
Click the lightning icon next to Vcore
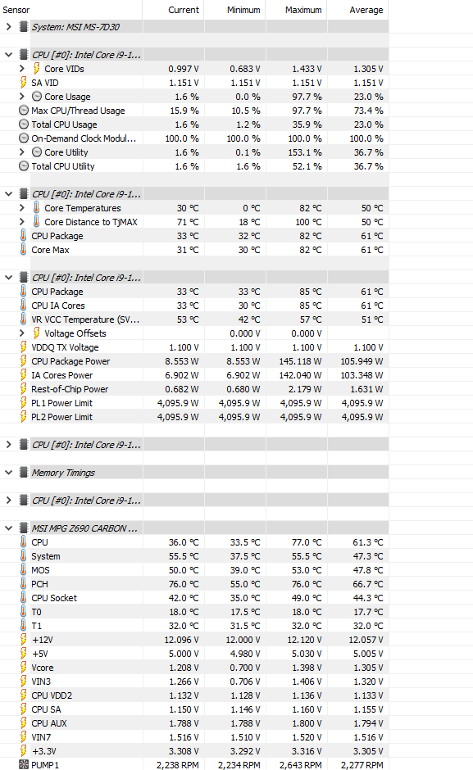click(23, 668)
